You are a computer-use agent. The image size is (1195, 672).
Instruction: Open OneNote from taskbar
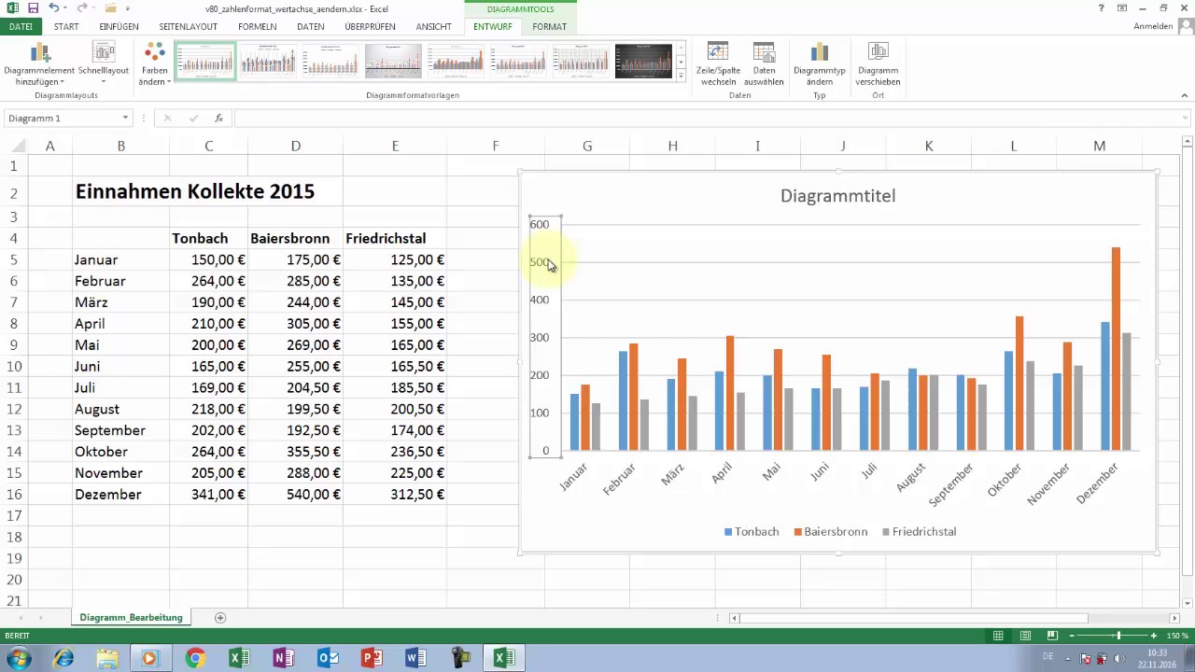284,659
